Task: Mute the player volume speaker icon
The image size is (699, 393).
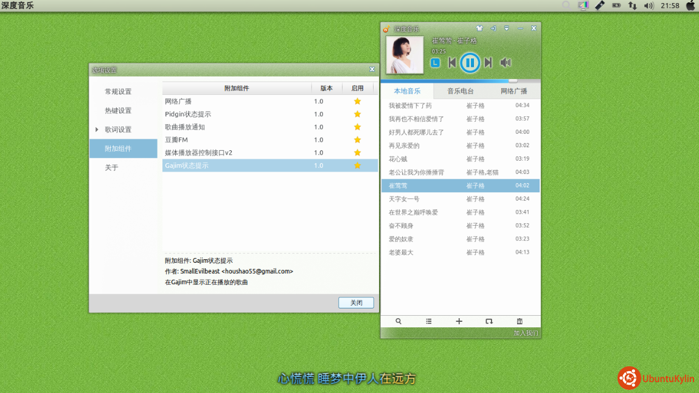Action: [x=505, y=63]
